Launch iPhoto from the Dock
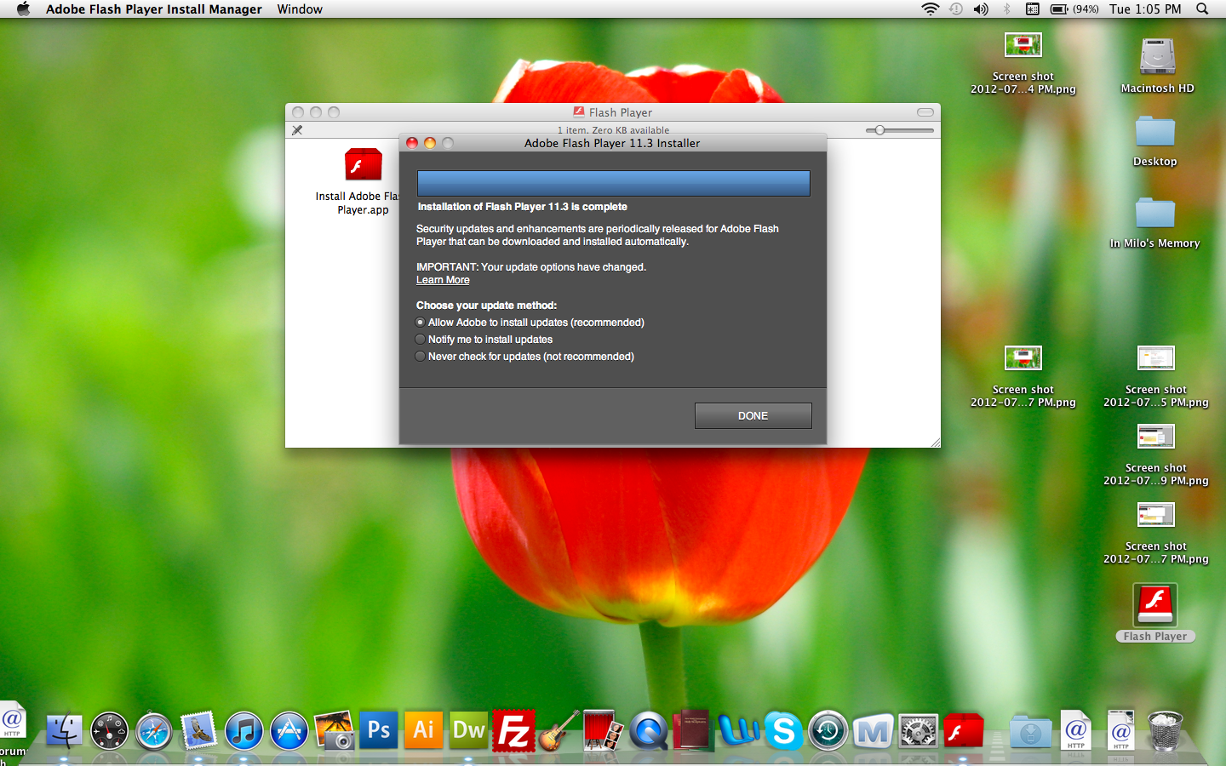 pos(335,730)
